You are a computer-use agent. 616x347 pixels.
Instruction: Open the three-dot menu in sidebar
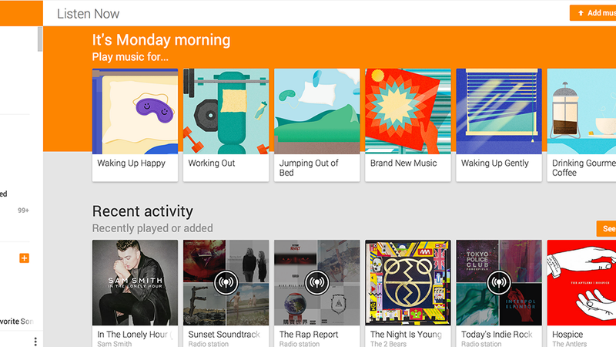coord(35,341)
